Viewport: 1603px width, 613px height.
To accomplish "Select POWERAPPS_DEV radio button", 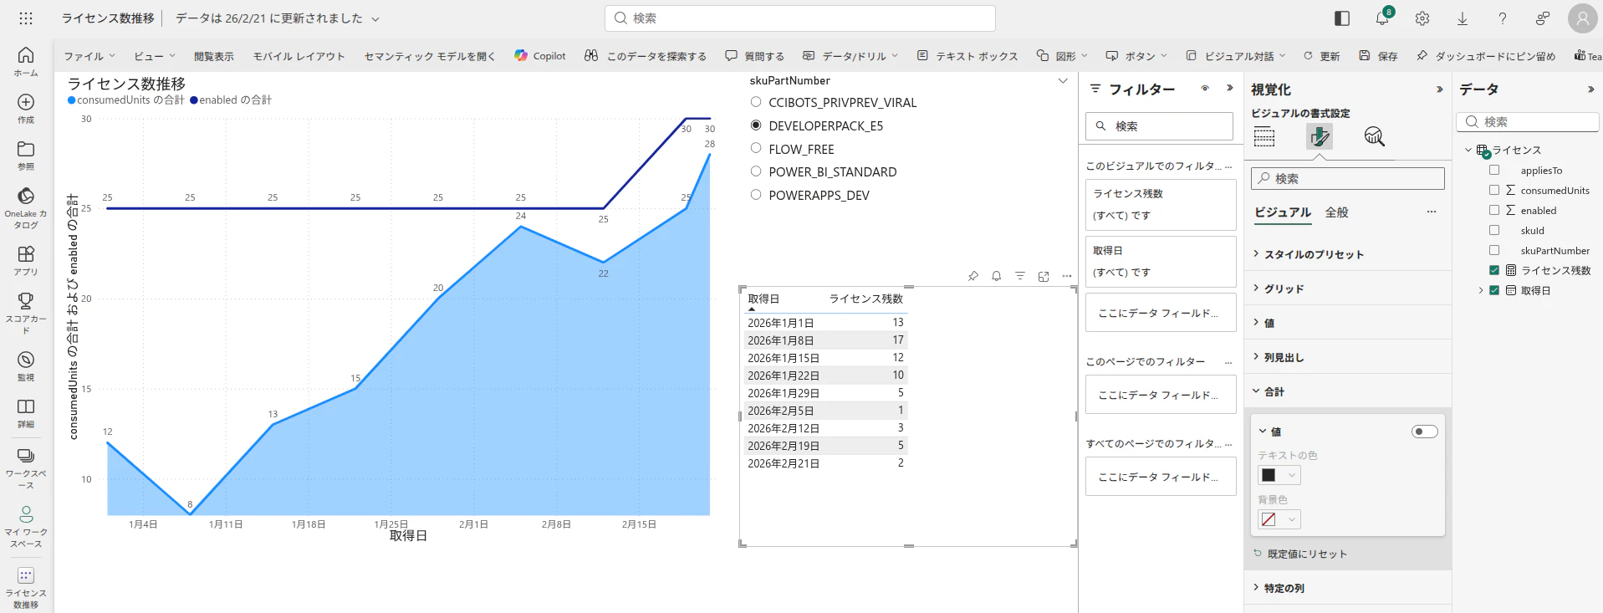I will pyautogui.click(x=756, y=194).
